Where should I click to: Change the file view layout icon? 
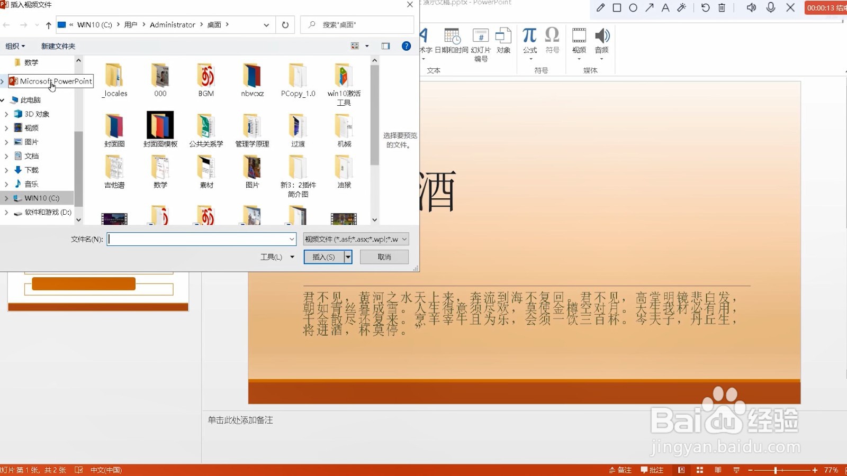point(355,46)
